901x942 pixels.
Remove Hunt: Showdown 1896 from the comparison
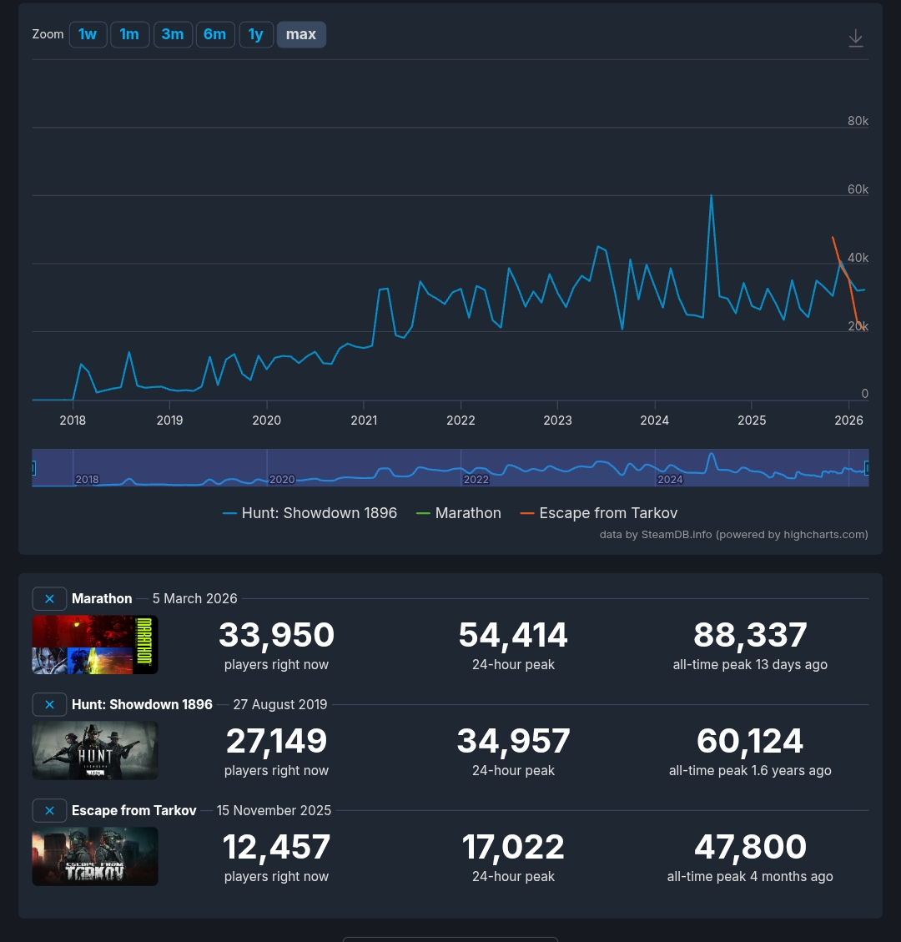point(49,704)
